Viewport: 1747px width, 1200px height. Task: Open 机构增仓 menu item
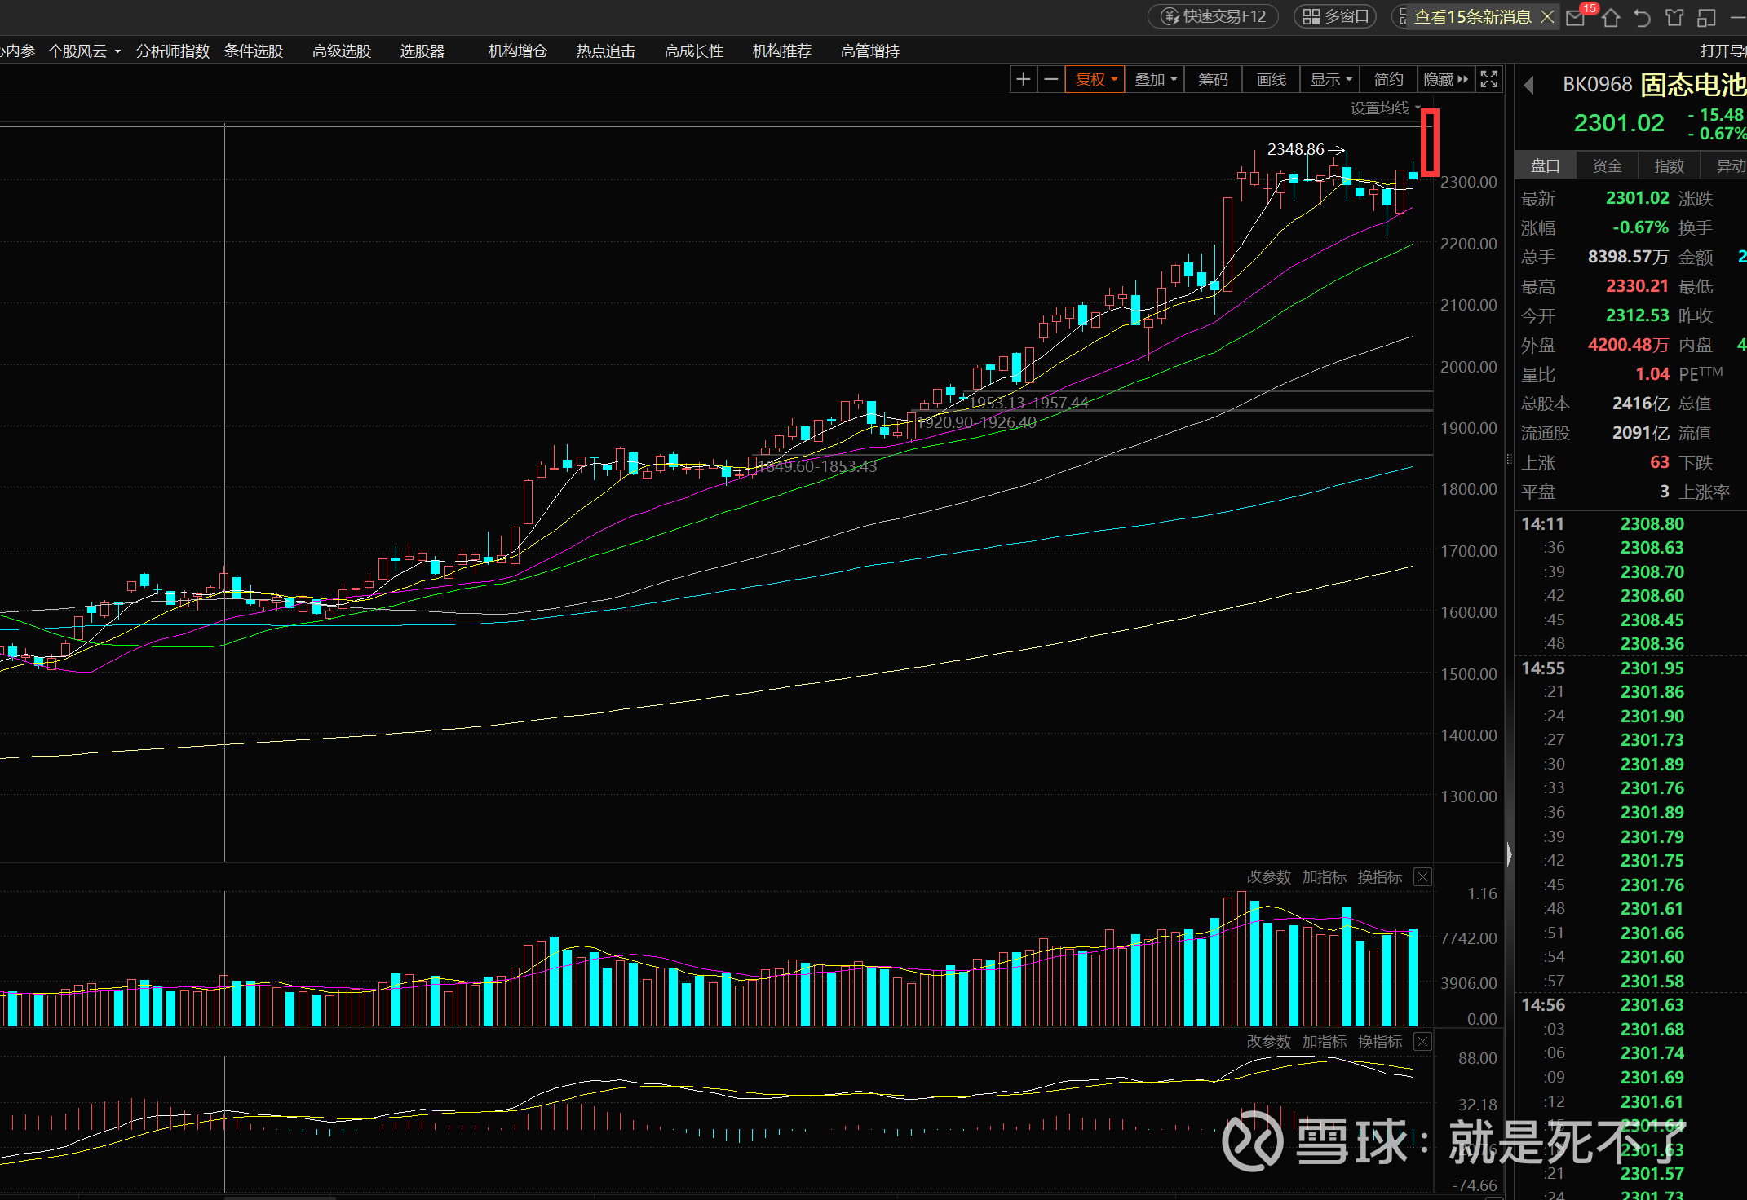tap(517, 51)
